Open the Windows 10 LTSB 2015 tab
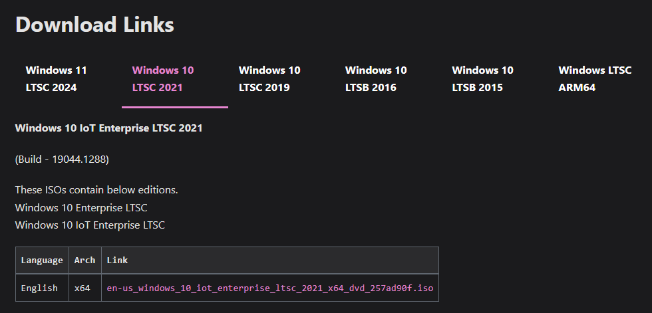 pyautogui.click(x=483, y=79)
